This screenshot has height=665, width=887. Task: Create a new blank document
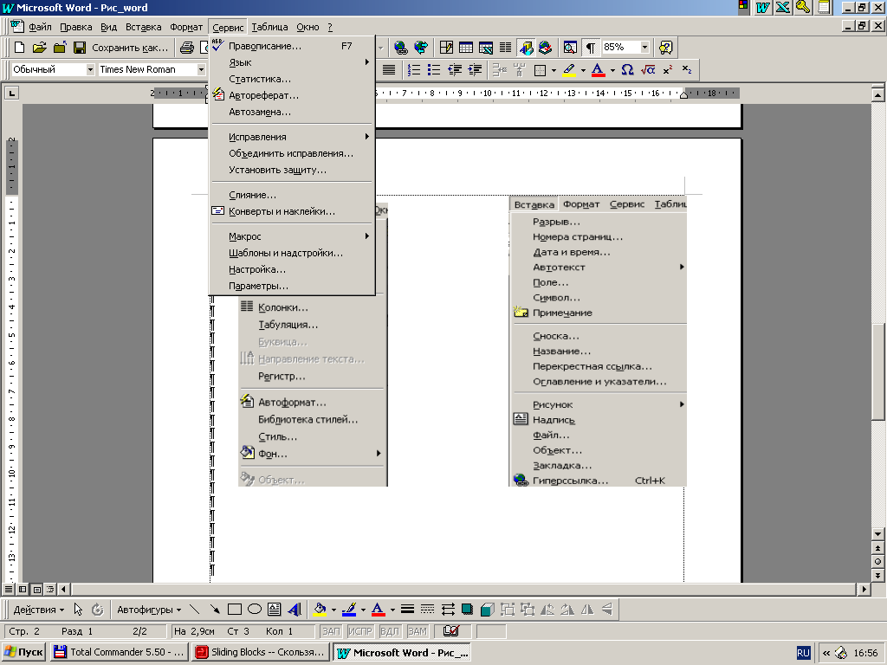[19, 48]
